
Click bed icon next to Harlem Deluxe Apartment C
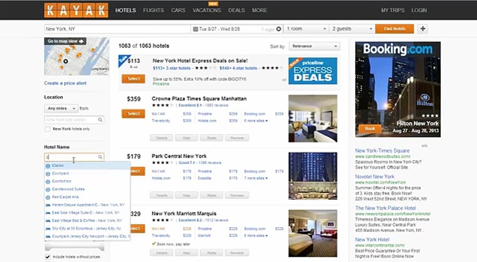click(x=48, y=205)
